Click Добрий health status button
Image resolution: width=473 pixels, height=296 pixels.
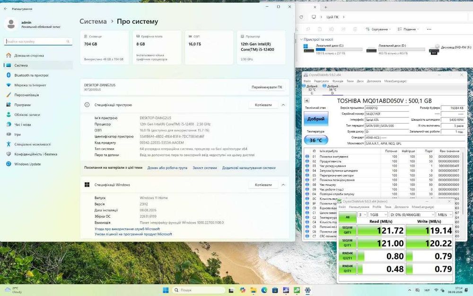click(316, 119)
